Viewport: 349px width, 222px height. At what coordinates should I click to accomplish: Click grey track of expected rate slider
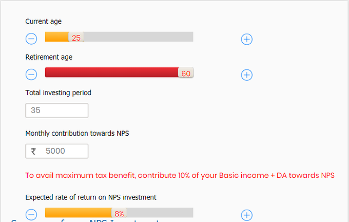click(x=160, y=212)
